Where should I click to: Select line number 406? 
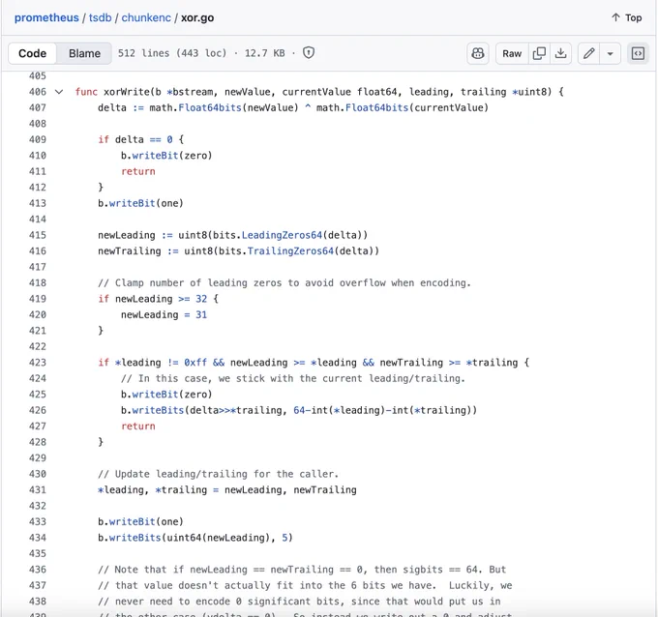tap(38, 92)
